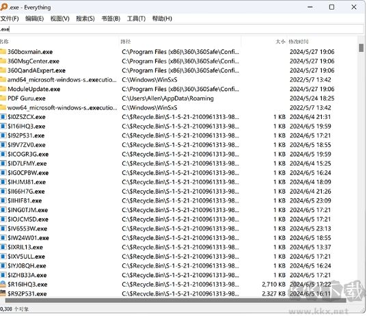Click the horizontal scrollbar at bottom
The height and width of the screenshot is (316, 367).
176,300
